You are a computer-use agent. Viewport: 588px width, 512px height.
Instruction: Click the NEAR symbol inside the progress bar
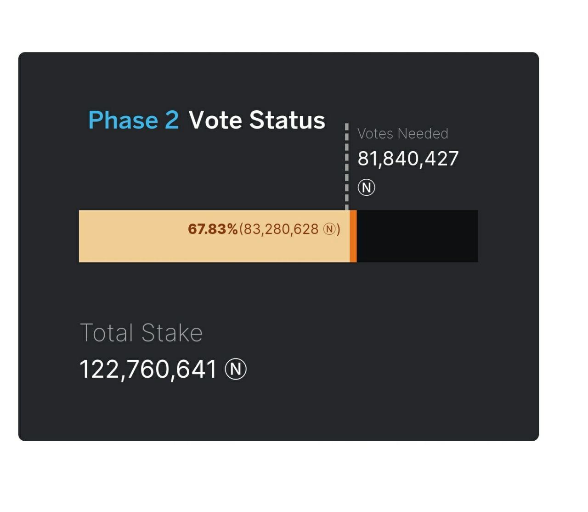(329, 229)
